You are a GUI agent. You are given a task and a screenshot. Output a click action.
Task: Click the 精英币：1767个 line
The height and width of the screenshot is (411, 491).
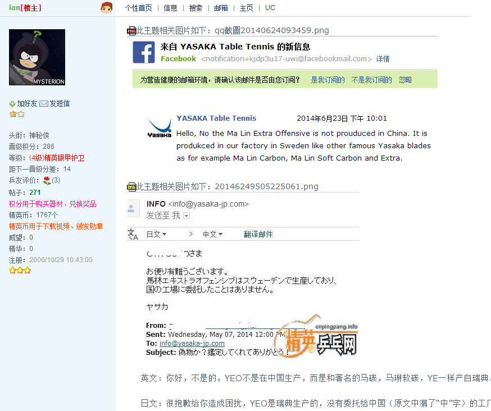pos(34,215)
